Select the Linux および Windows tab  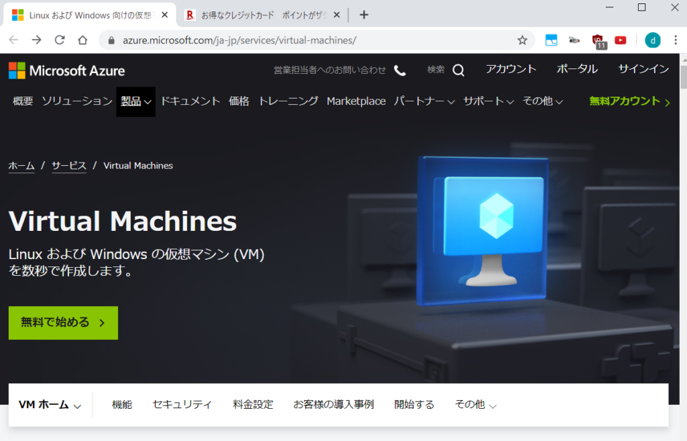click(89, 15)
